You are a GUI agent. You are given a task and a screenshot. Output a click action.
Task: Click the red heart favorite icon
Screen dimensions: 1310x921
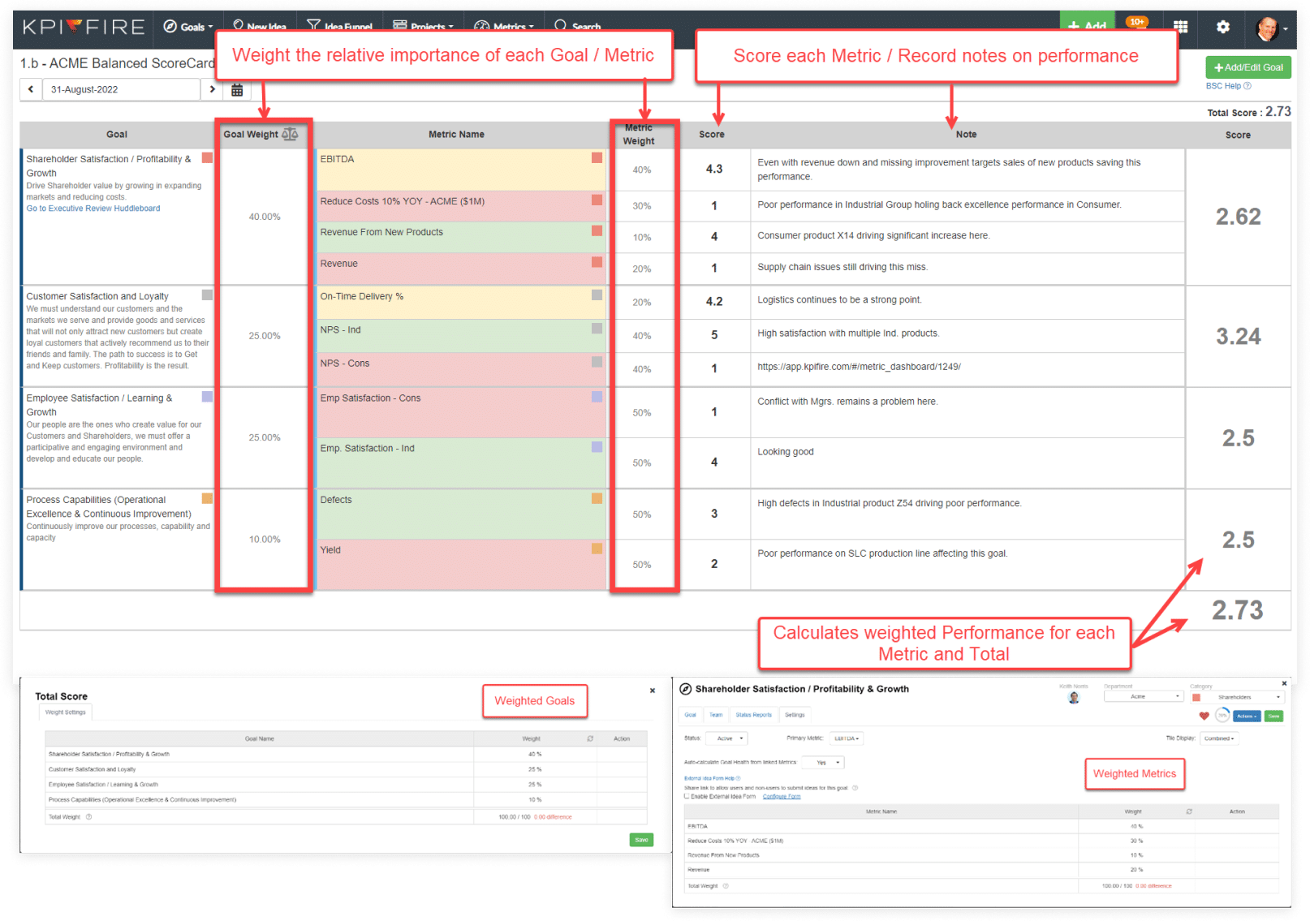click(1204, 716)
